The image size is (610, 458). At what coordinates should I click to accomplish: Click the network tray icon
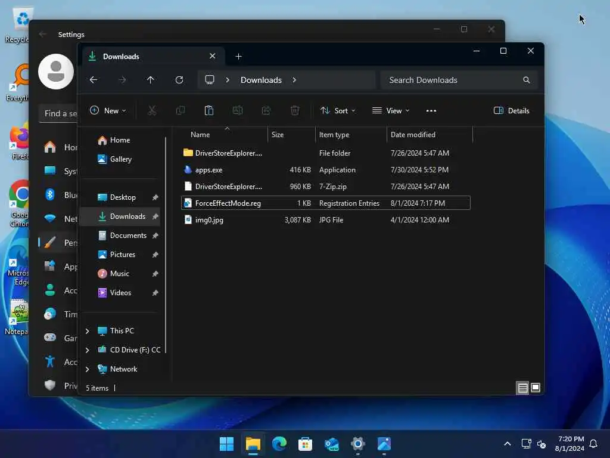[x=527, y=444]
